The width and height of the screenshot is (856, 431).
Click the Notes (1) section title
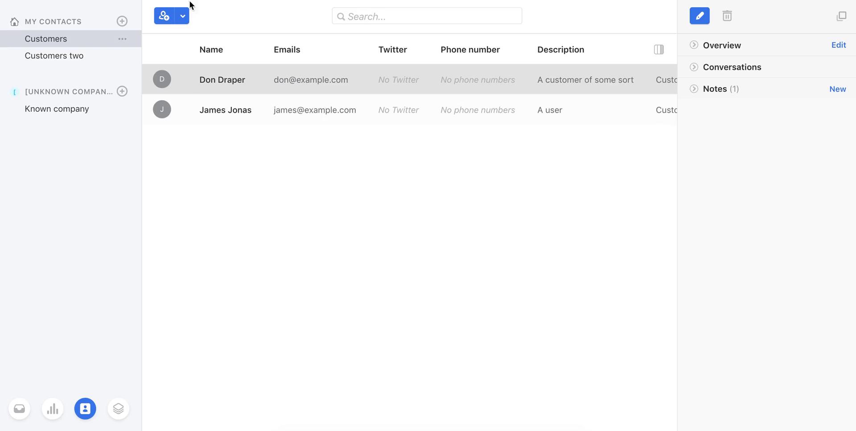coord(721,89)
